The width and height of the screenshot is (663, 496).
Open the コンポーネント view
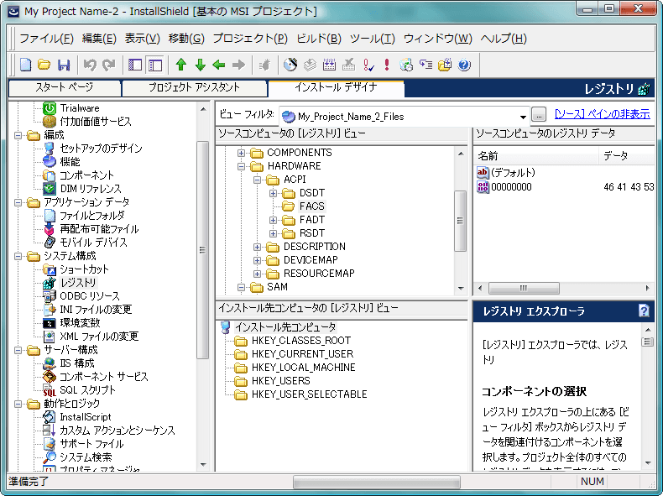point(86,175)
